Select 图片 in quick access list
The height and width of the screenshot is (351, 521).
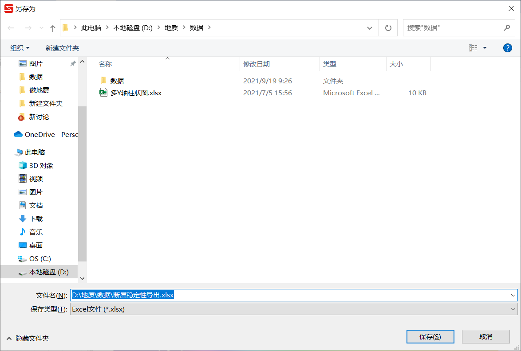pos(36,63)
